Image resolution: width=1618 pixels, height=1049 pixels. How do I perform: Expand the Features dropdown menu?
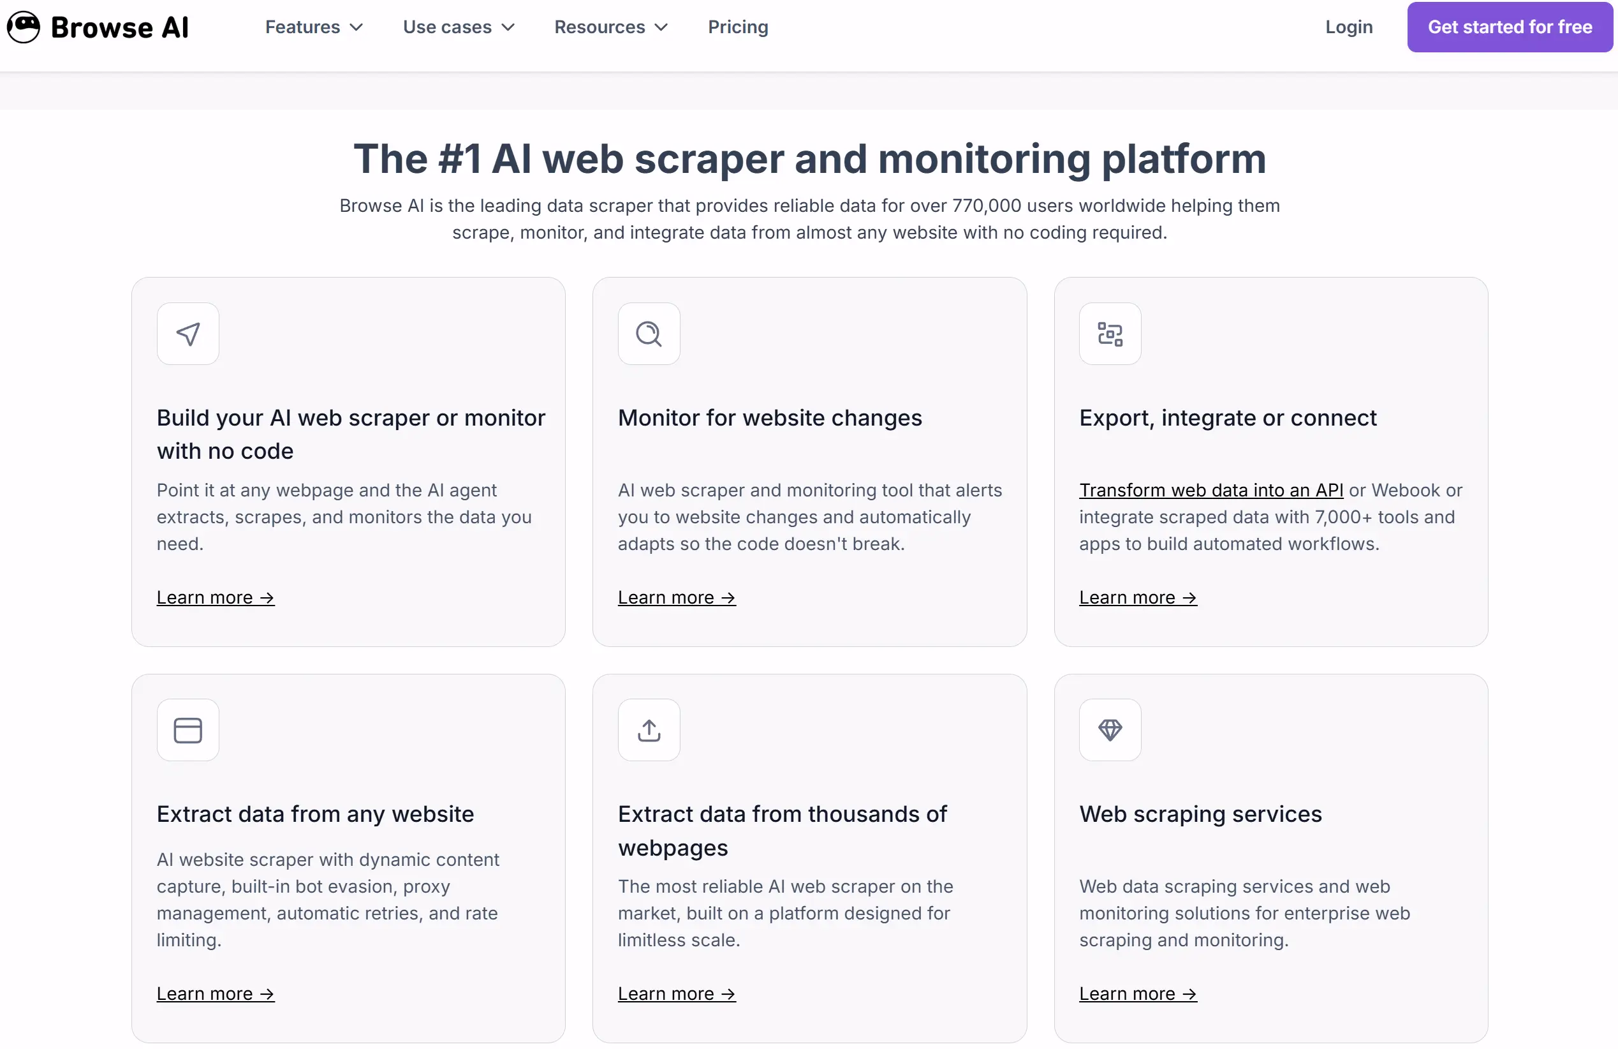tap(314, 27)
